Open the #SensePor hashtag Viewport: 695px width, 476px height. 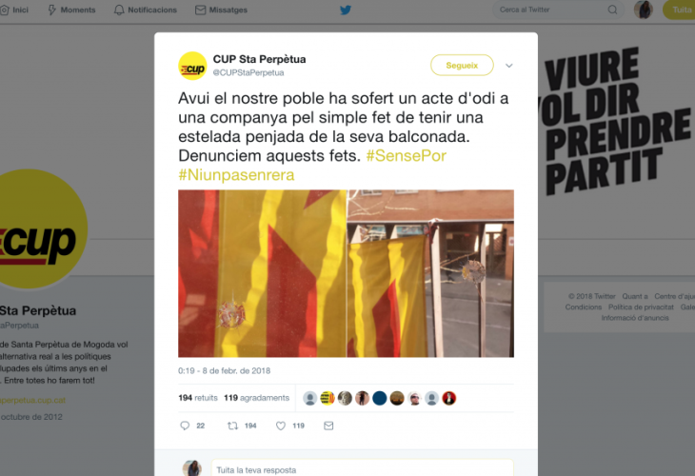pyautogui.click(x=406, y=156)
